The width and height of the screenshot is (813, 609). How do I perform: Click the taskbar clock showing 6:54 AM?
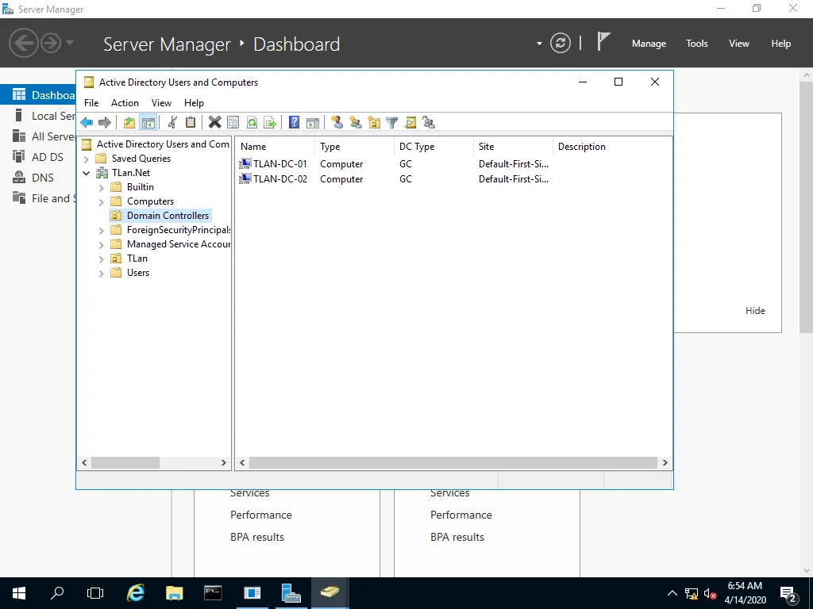click(745, 593)
